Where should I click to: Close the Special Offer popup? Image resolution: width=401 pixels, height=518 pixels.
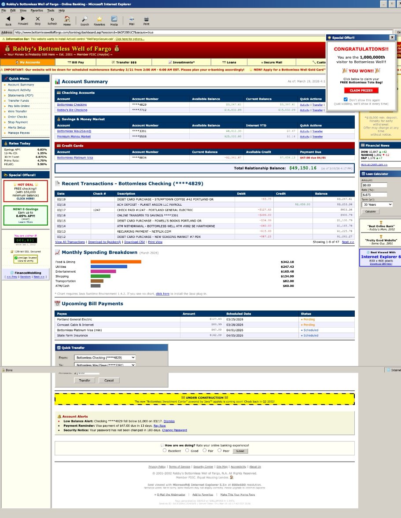coord(392,38)
